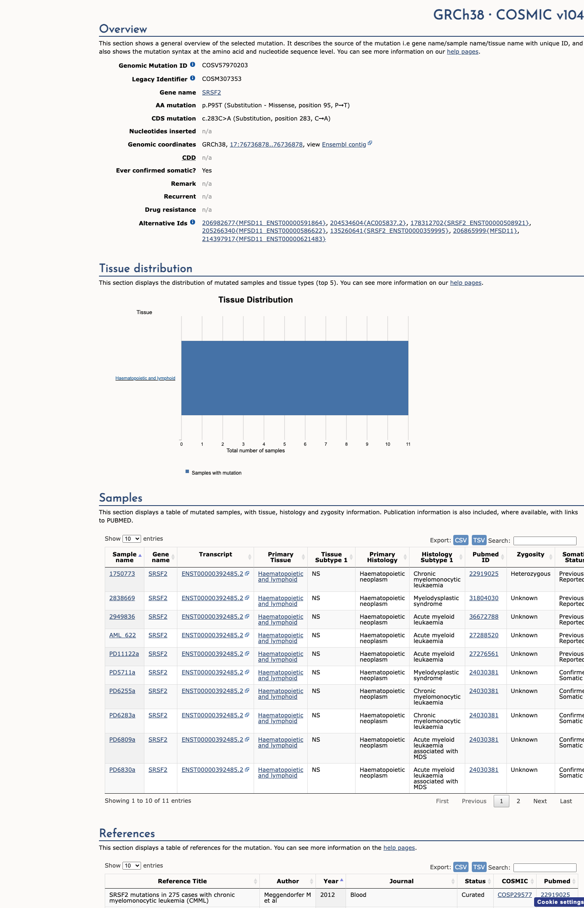Export references table as TSV
This screenshot has width=584, height=908.
(479, 867)
